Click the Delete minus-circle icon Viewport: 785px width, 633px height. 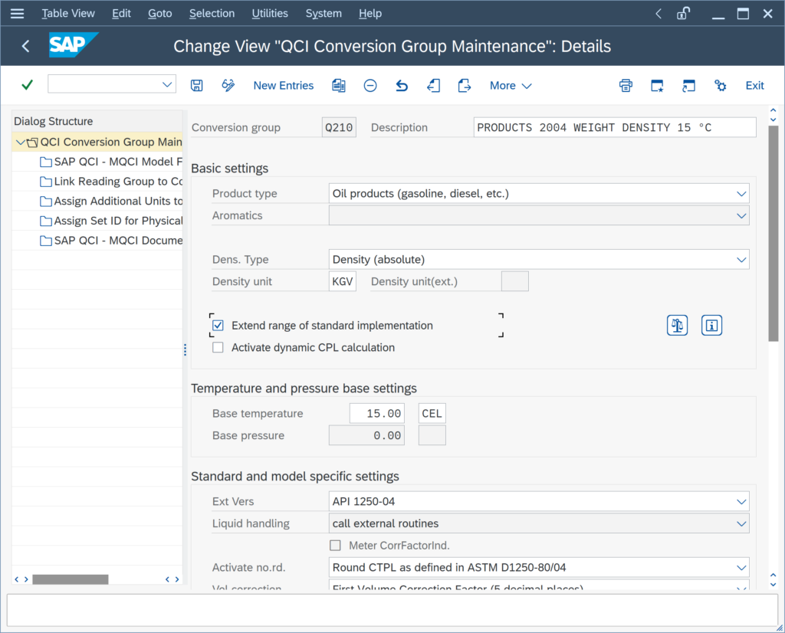tap(370, 86)
